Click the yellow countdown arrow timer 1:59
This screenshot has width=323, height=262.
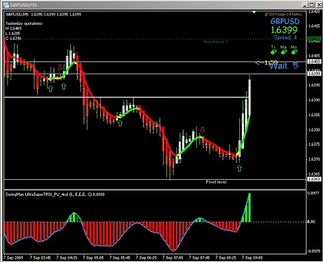click(266, 63)
